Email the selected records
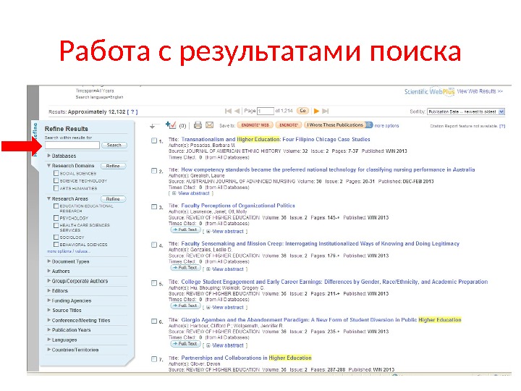The height and width of the screenshot is (391, 521). (x=209, y=125)
